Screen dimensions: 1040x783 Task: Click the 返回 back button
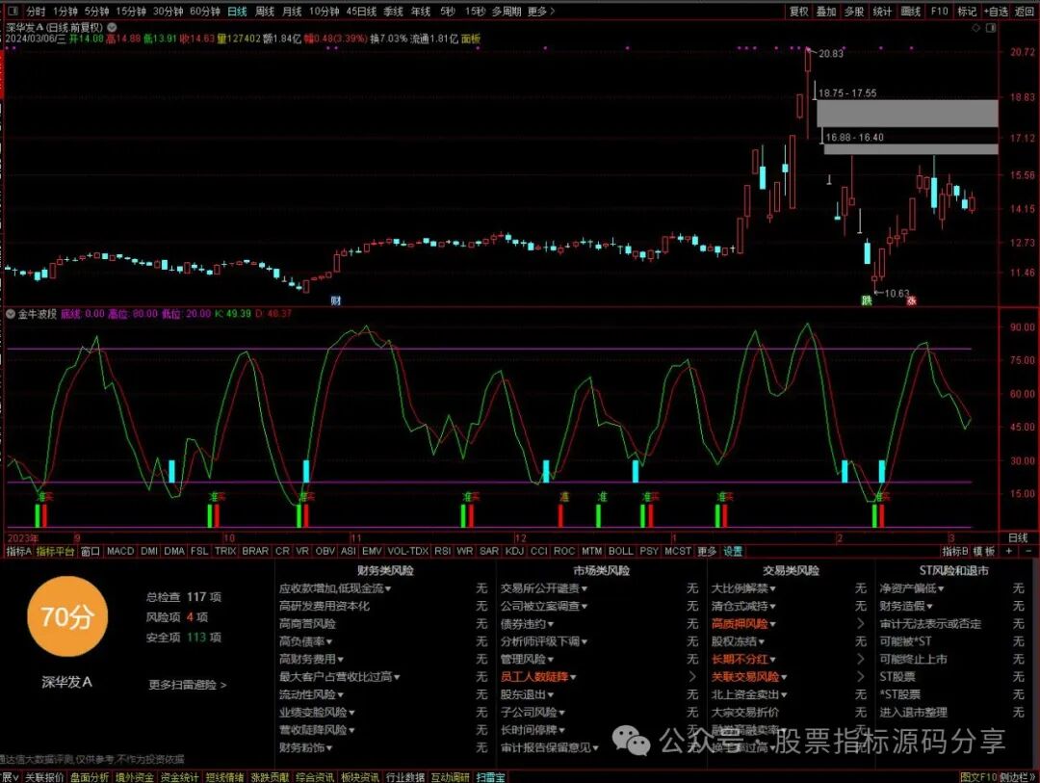(x=1025, y=12)
